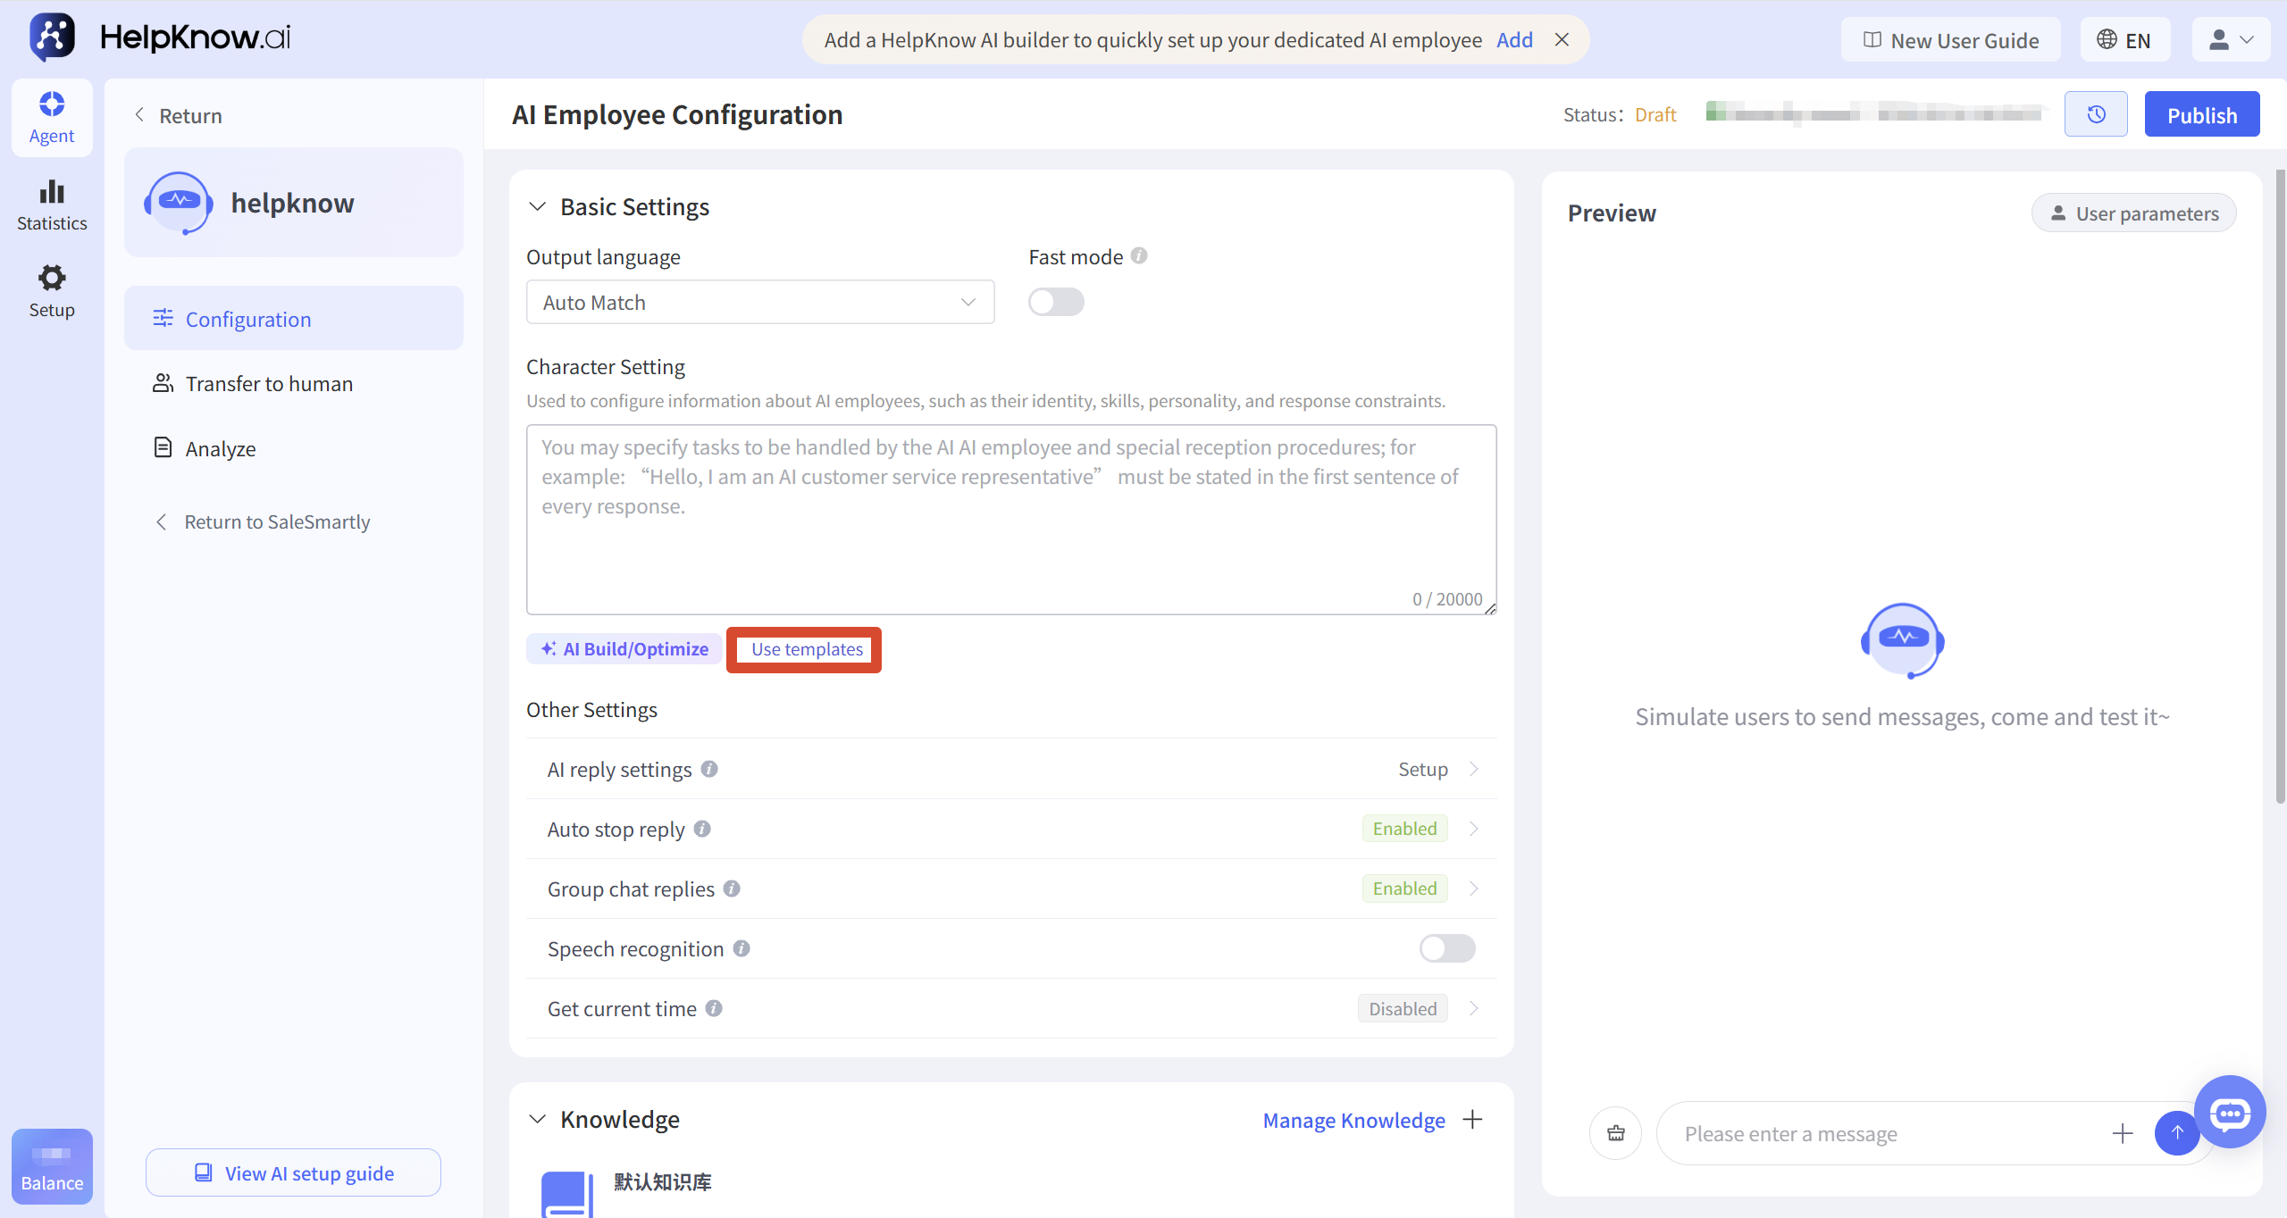Click the toolbox icon beside message input
The height and width of the screenshot is (1218, 2287).
click(x=1616, y=1133)
